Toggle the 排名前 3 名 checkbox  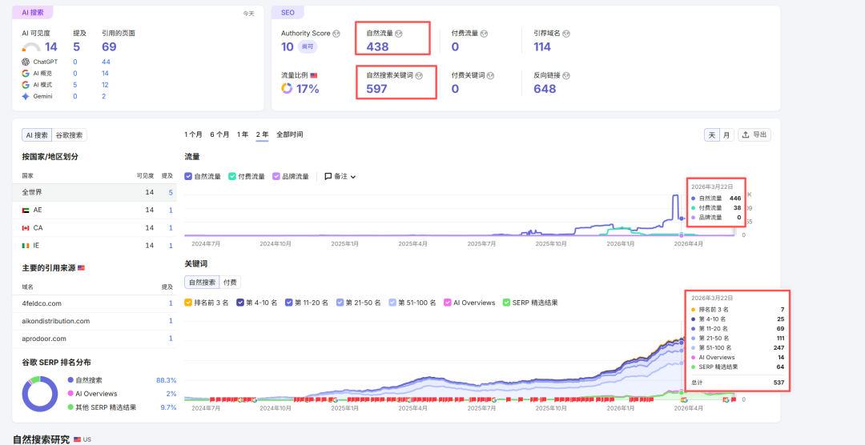click(189, 303)
